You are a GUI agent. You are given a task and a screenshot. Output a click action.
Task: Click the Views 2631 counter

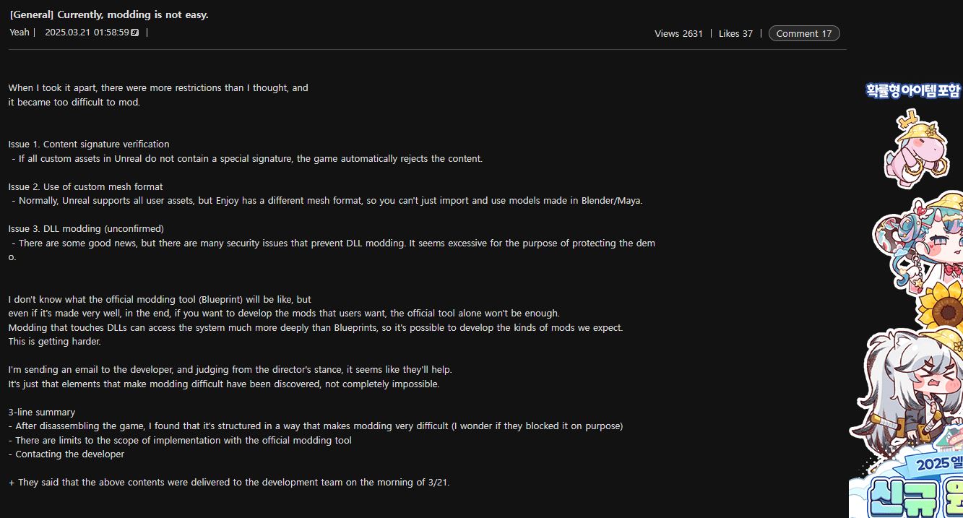678,33
